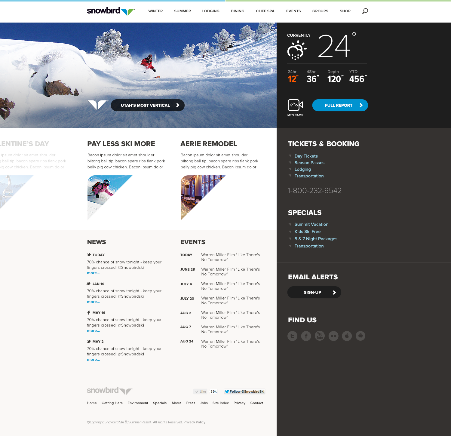Click phone number 1-800-232-9542
This screenshot has width=451, height=436.
[314, 190]
